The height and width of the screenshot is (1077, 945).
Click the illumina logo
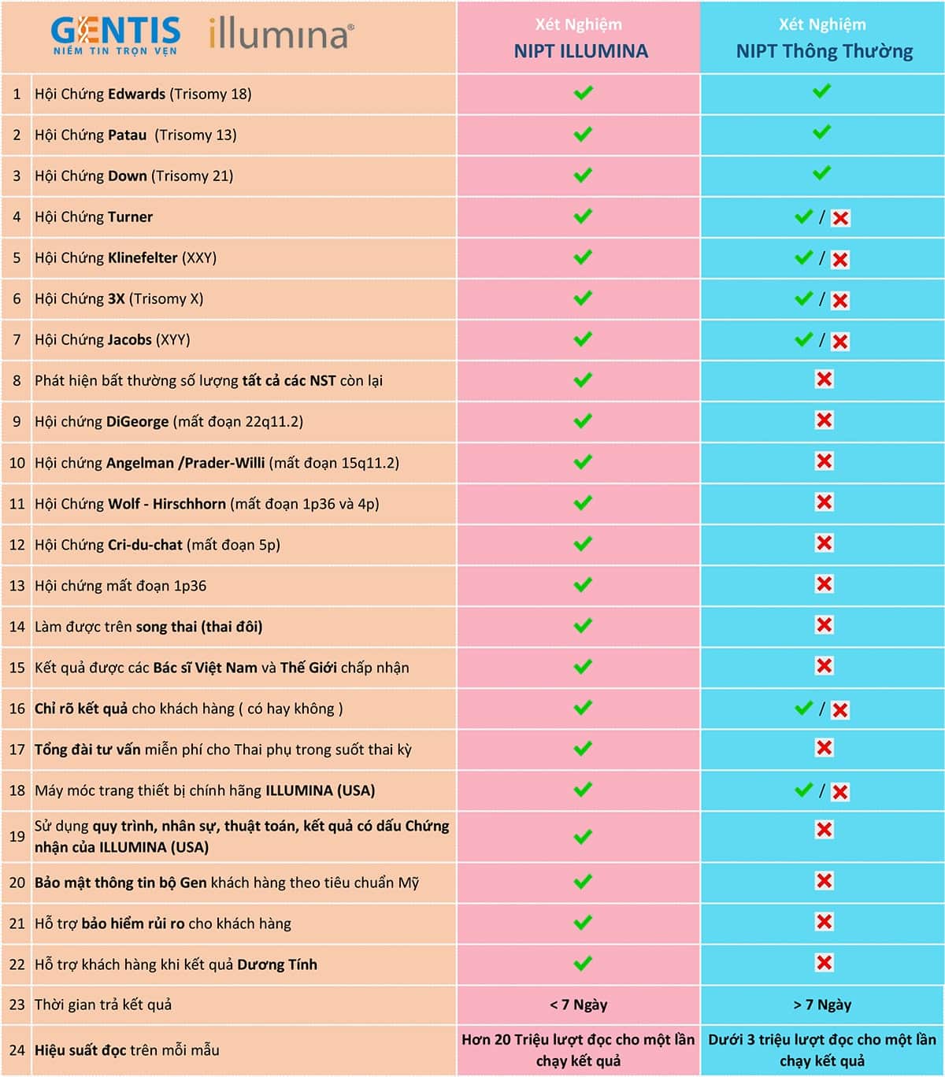click(281, 34)
